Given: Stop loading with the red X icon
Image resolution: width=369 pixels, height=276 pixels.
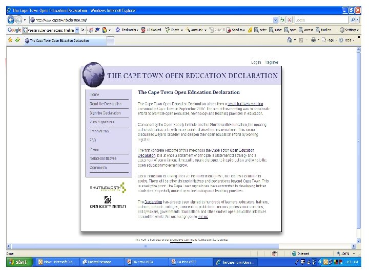Looking at the screenshot, I should [x=290, y=20].
